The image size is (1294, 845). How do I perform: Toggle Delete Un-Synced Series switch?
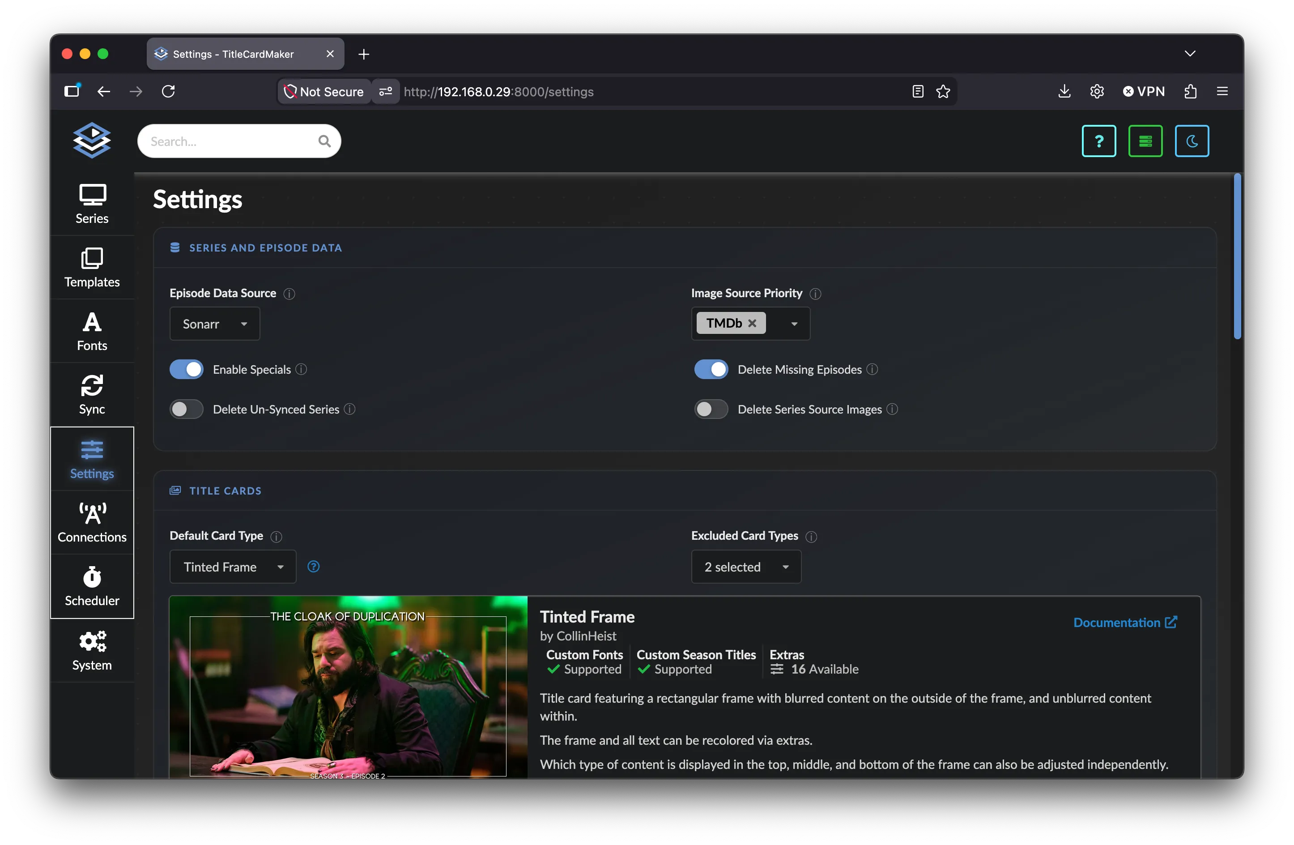coord(187,410)
